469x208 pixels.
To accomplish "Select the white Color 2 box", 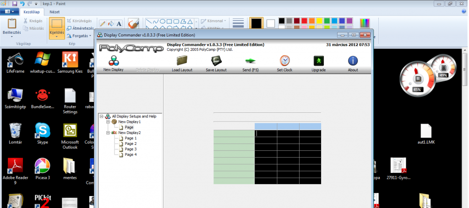I will click(271, 23).
